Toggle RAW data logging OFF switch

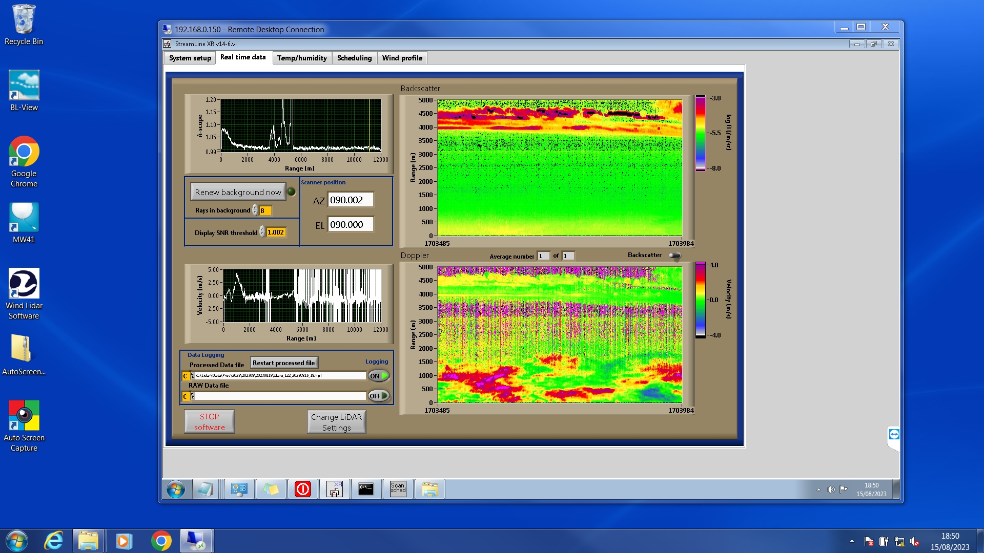379,396
